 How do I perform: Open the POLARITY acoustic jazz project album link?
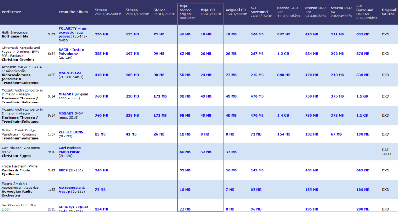pos(72,28)
